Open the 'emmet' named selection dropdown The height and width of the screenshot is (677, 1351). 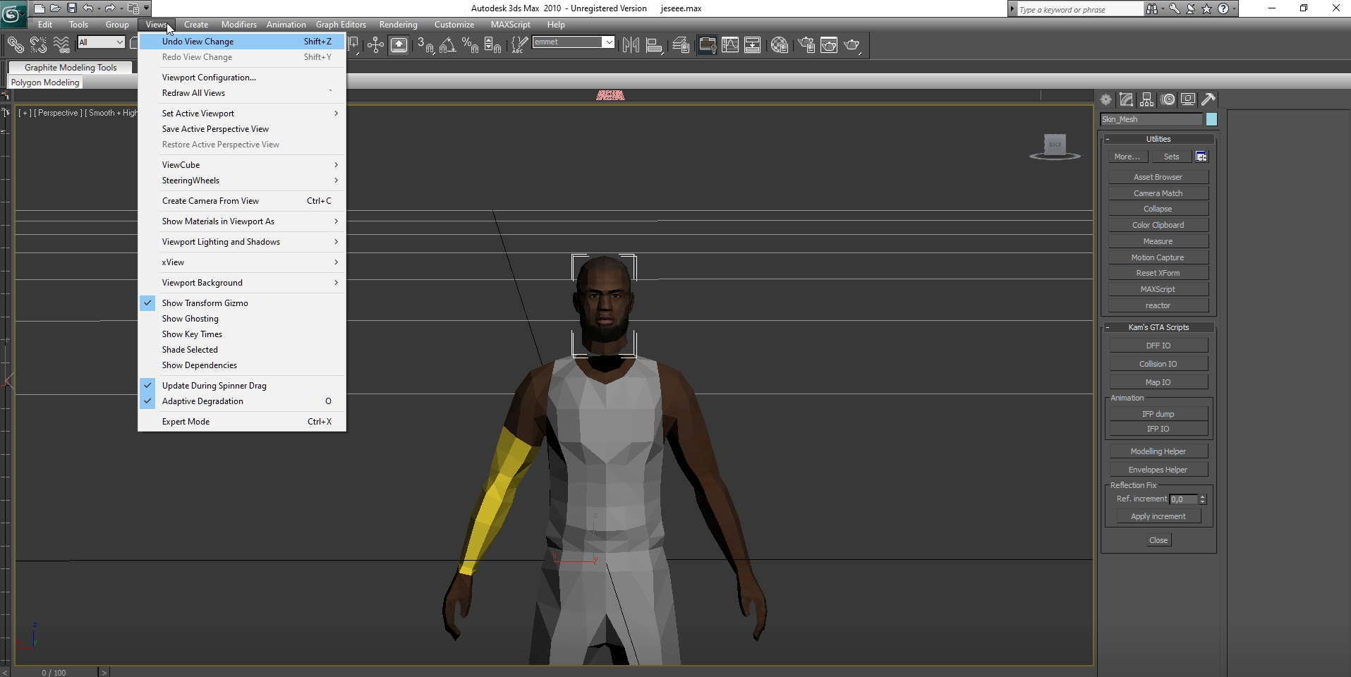[607, 42]
